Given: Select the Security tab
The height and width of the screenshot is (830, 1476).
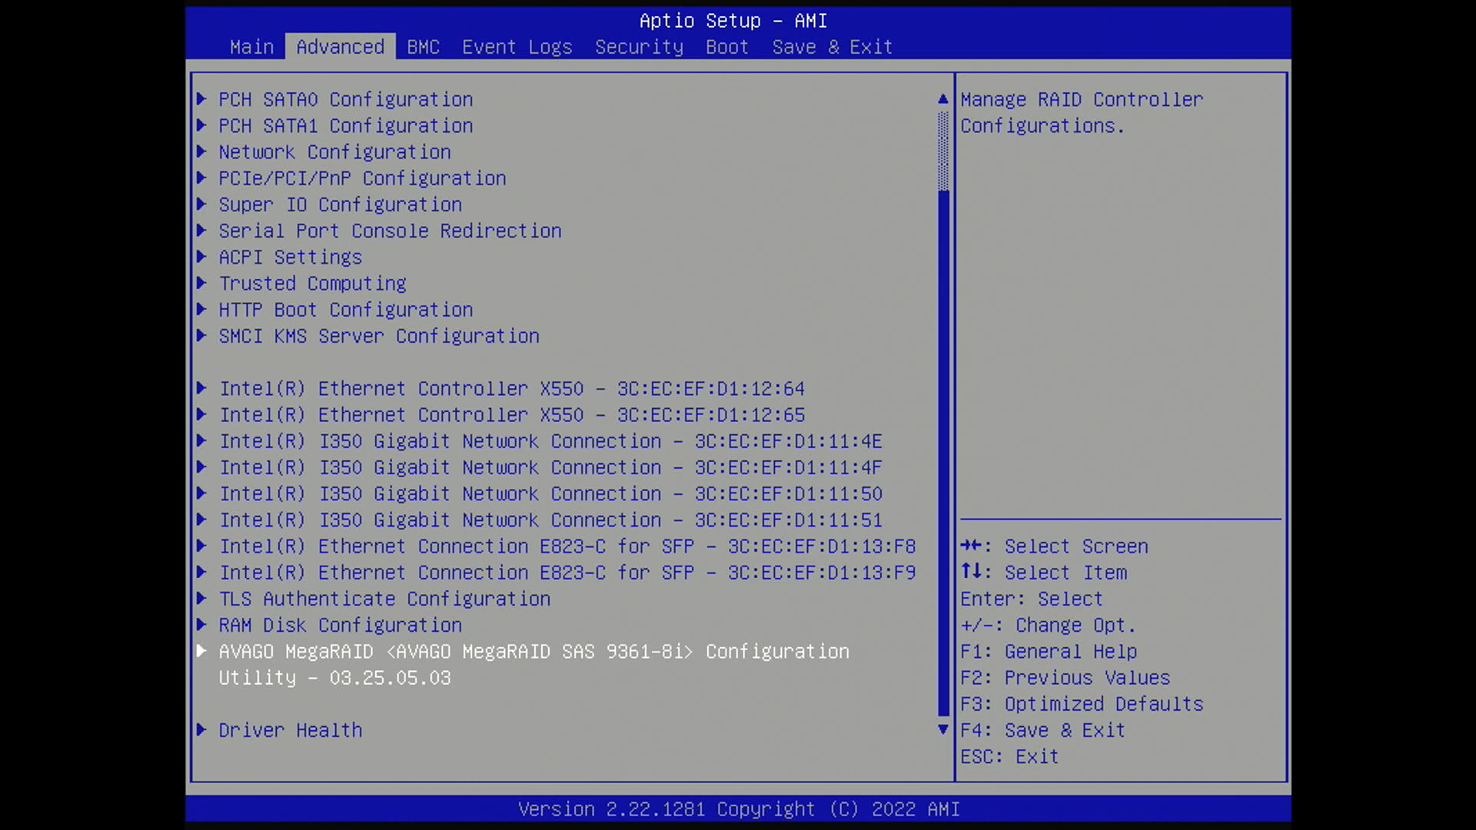Looking at the screenshot, I should (x=639, y=47).
